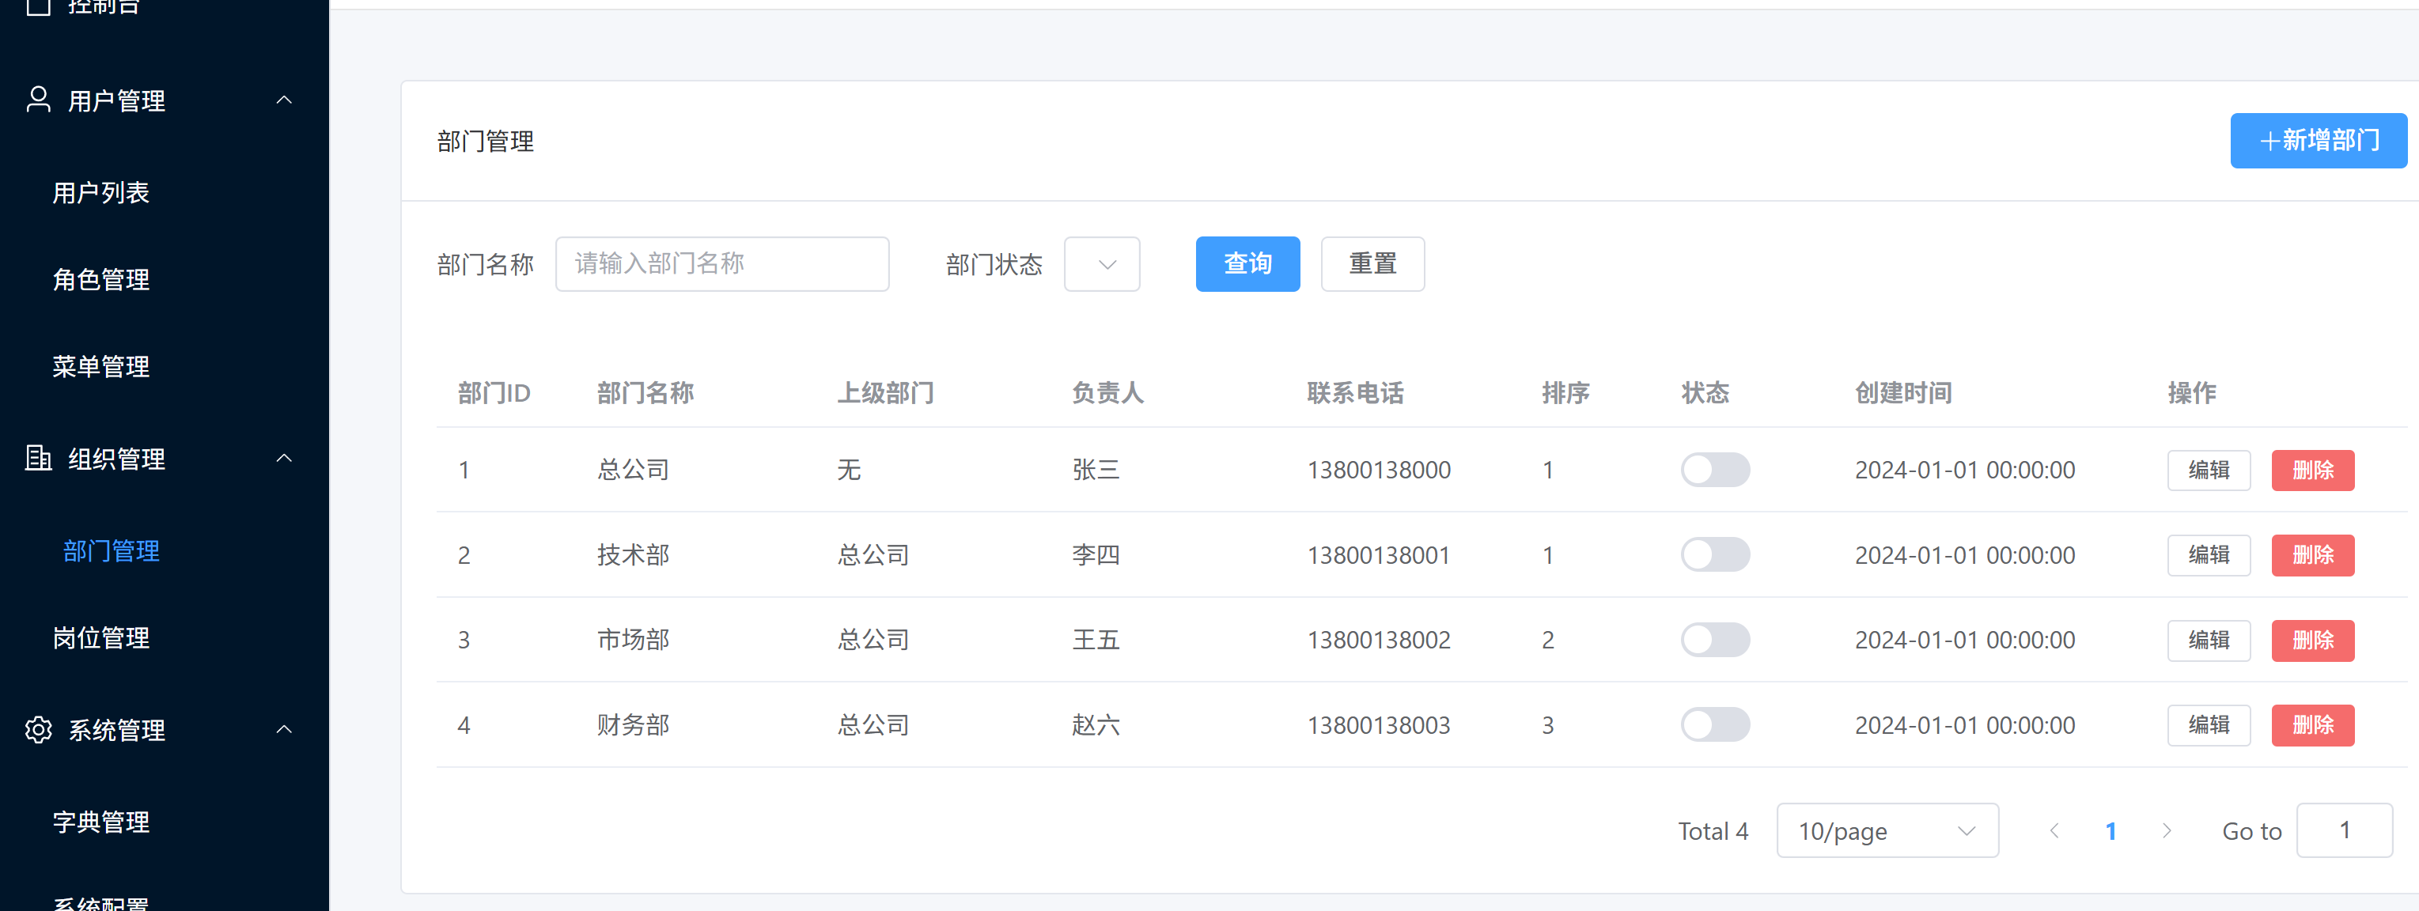
Task: Open the 10/page size dropdown
Action: tap(1887, 830)
